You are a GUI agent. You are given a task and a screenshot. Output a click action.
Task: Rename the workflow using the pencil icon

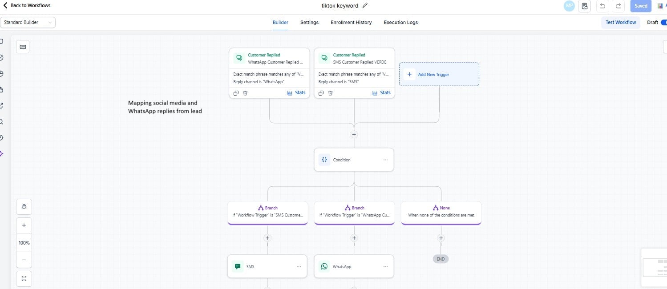364,5
